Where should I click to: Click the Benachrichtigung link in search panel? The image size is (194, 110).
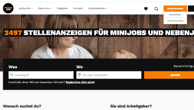click(x=184, y=66)
